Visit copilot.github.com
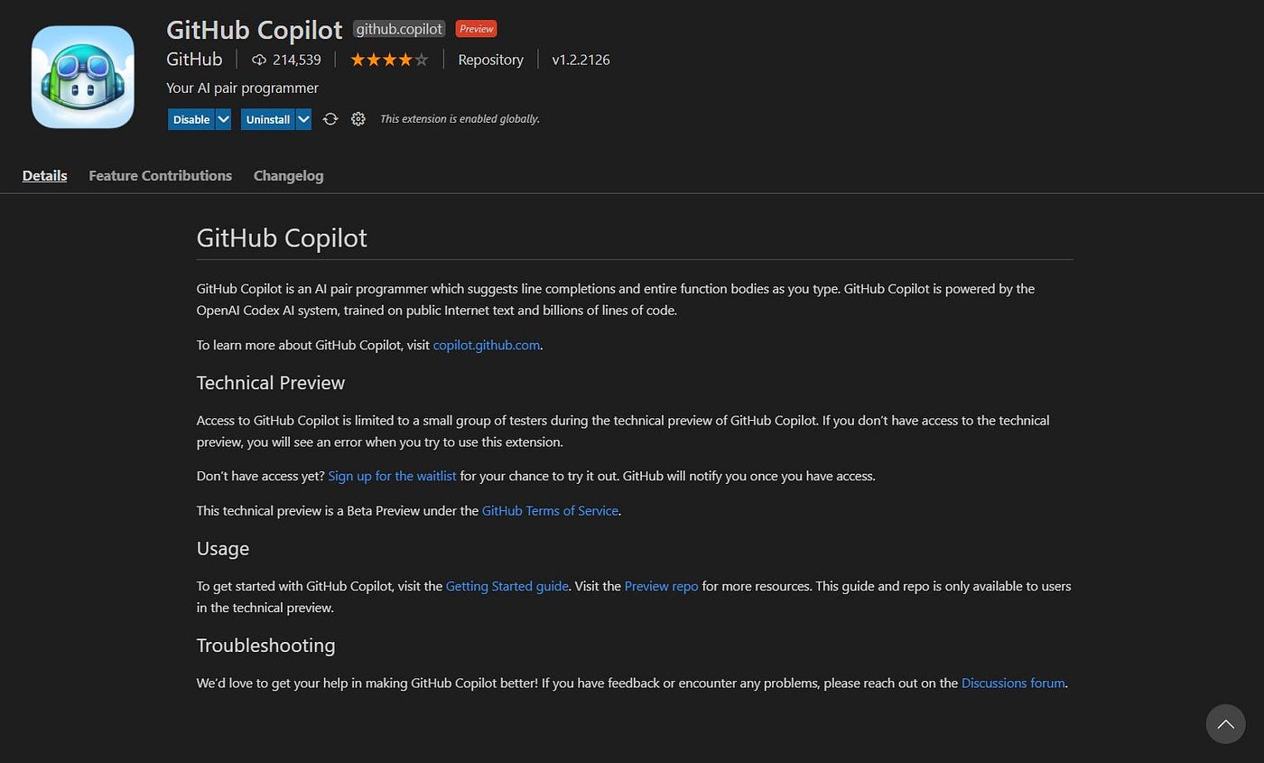Viewport: 1264px width, 763px height. click(x=486, y=344)
